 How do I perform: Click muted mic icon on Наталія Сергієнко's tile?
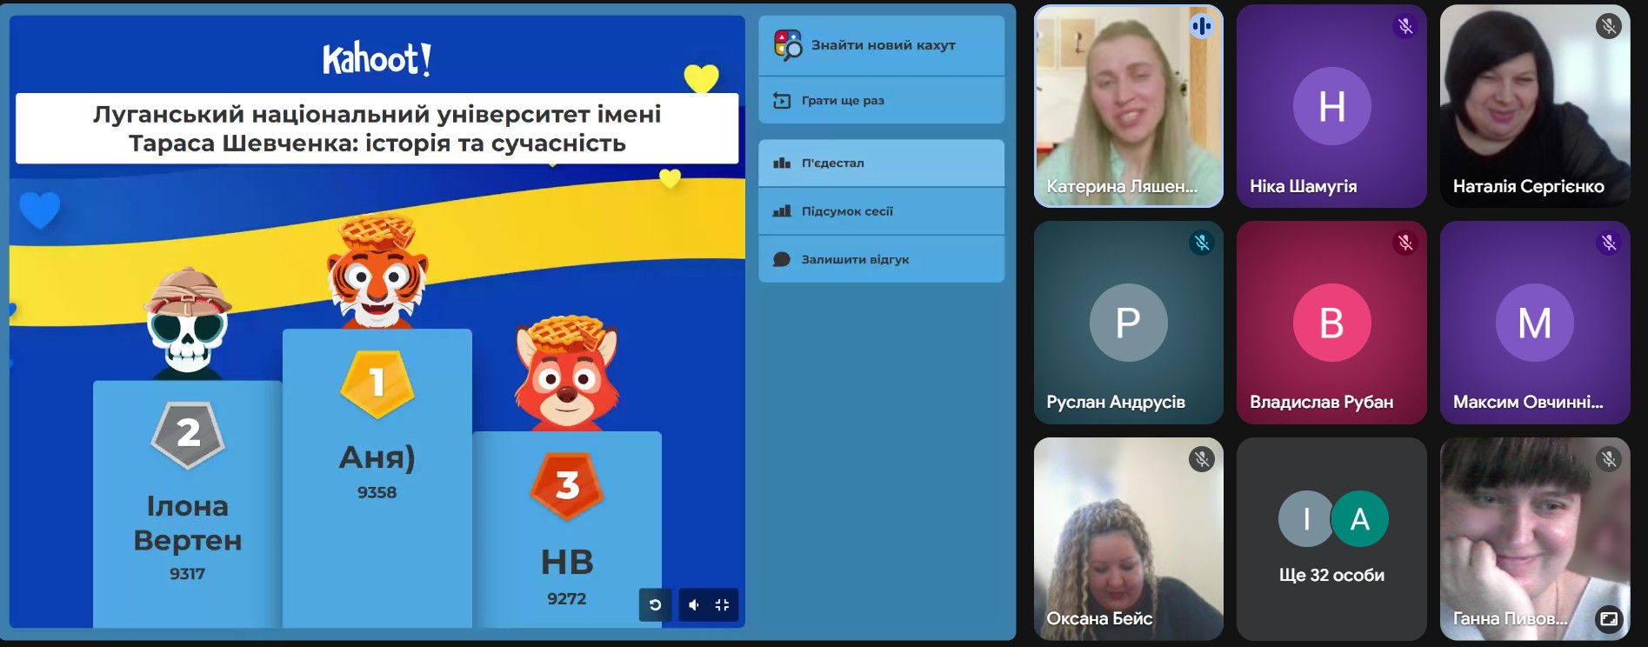1608,26
